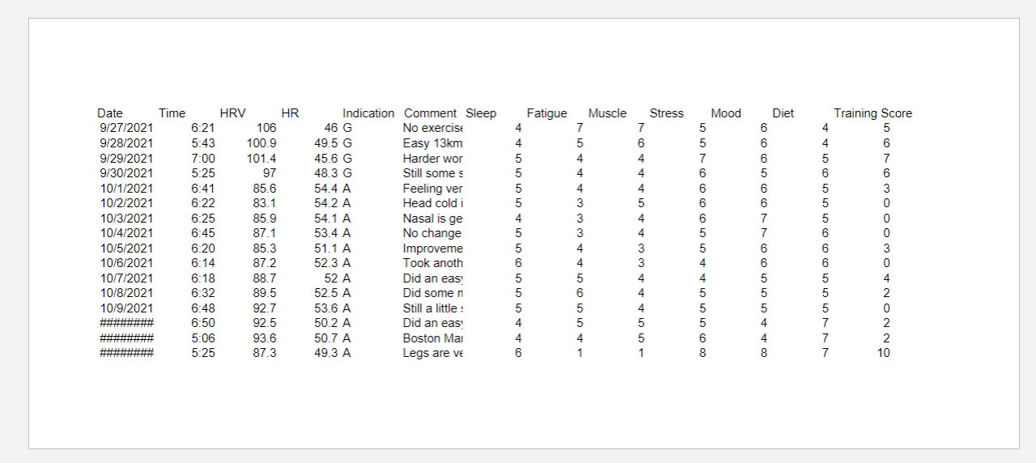1036x463 pixels.
Task: Click the time value 5:06
Action: 203,338
